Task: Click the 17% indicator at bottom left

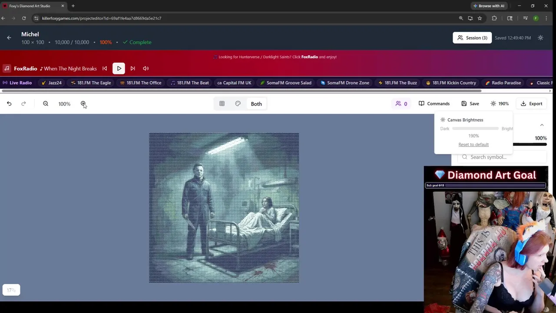Action: pos(11,290)
